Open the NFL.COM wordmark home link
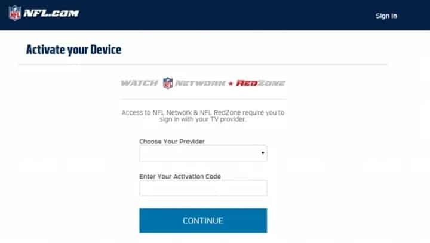Viewport: 430px width, 243px height. click(51, 13)
